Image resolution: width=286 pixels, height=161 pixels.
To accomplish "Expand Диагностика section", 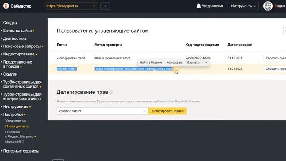I will tap(15, 38).
